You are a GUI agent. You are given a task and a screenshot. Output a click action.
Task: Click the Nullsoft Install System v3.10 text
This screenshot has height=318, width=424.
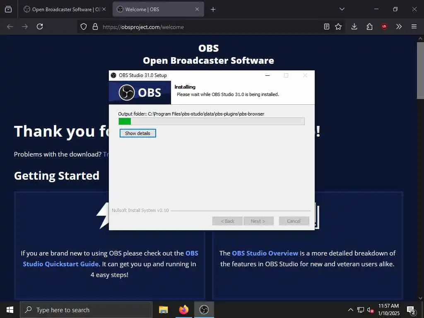coord(140,210)
